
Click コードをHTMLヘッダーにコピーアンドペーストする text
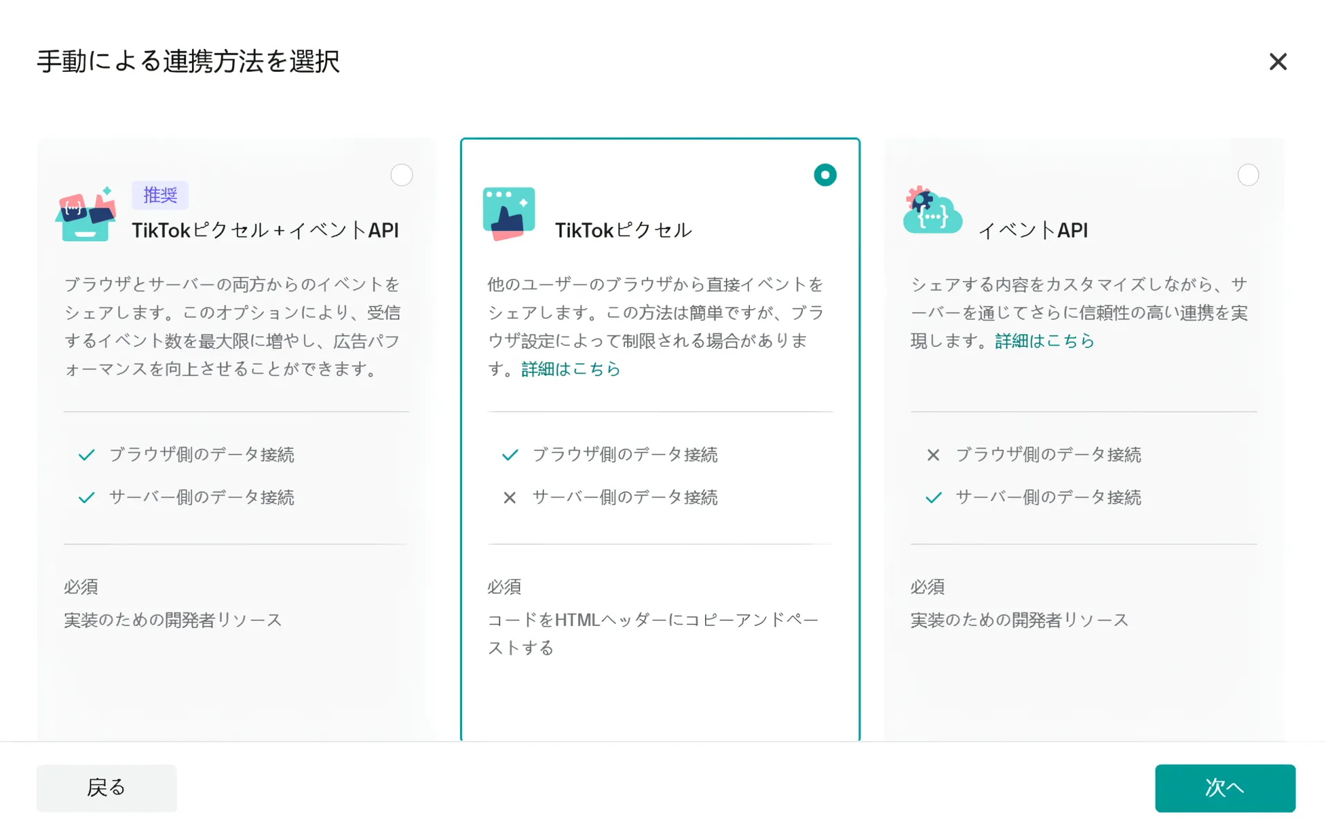[653, 634]
